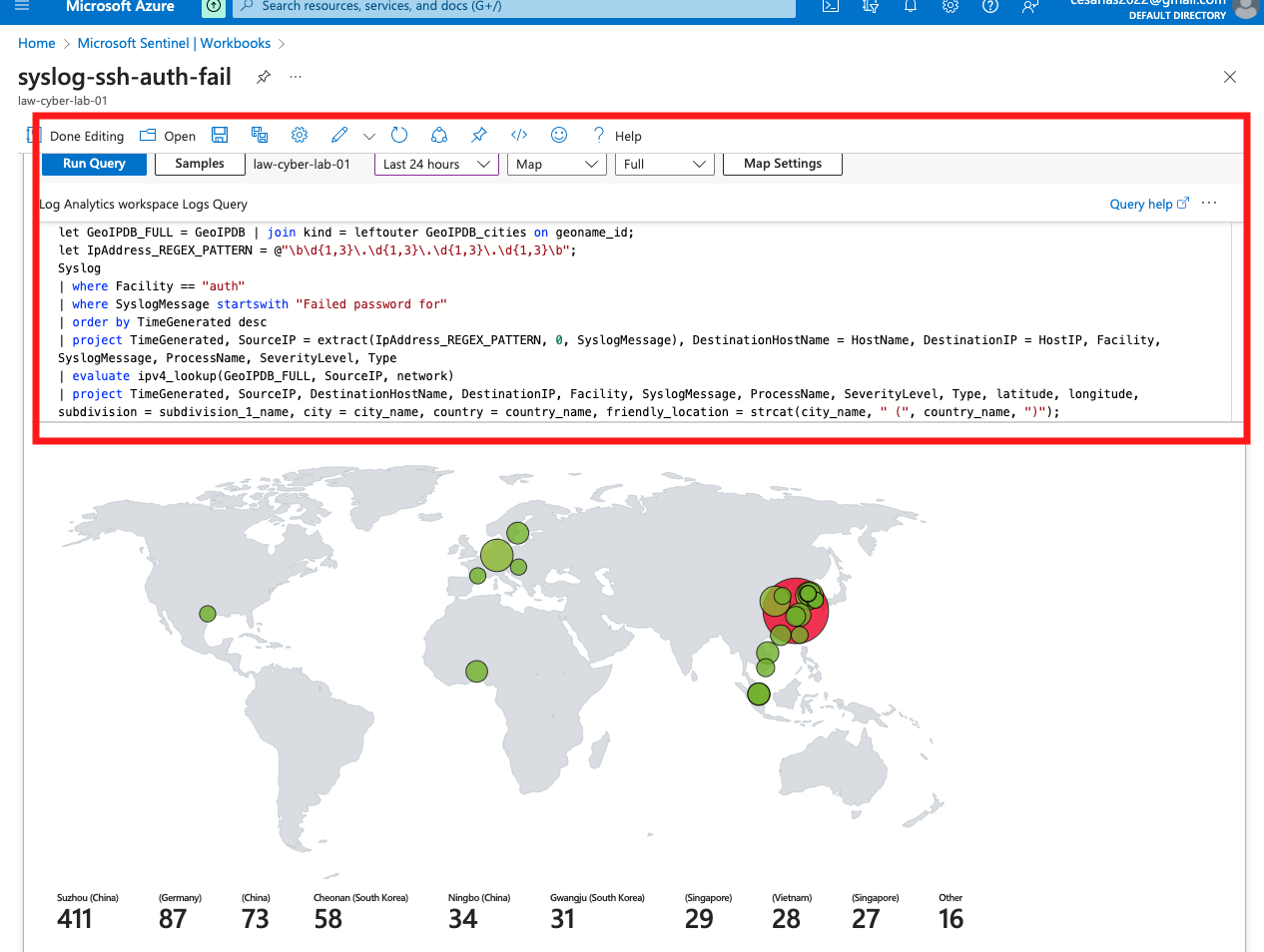The width and height of the screenshot is (1264, 952).
Task: Expand the chevron next to the pencil icon
Action: coord(369,136)
